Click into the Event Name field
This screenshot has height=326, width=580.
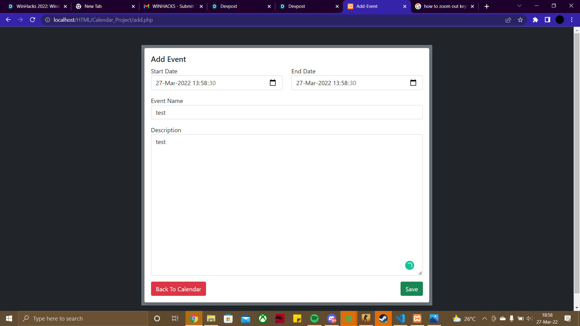coord(286,112)
